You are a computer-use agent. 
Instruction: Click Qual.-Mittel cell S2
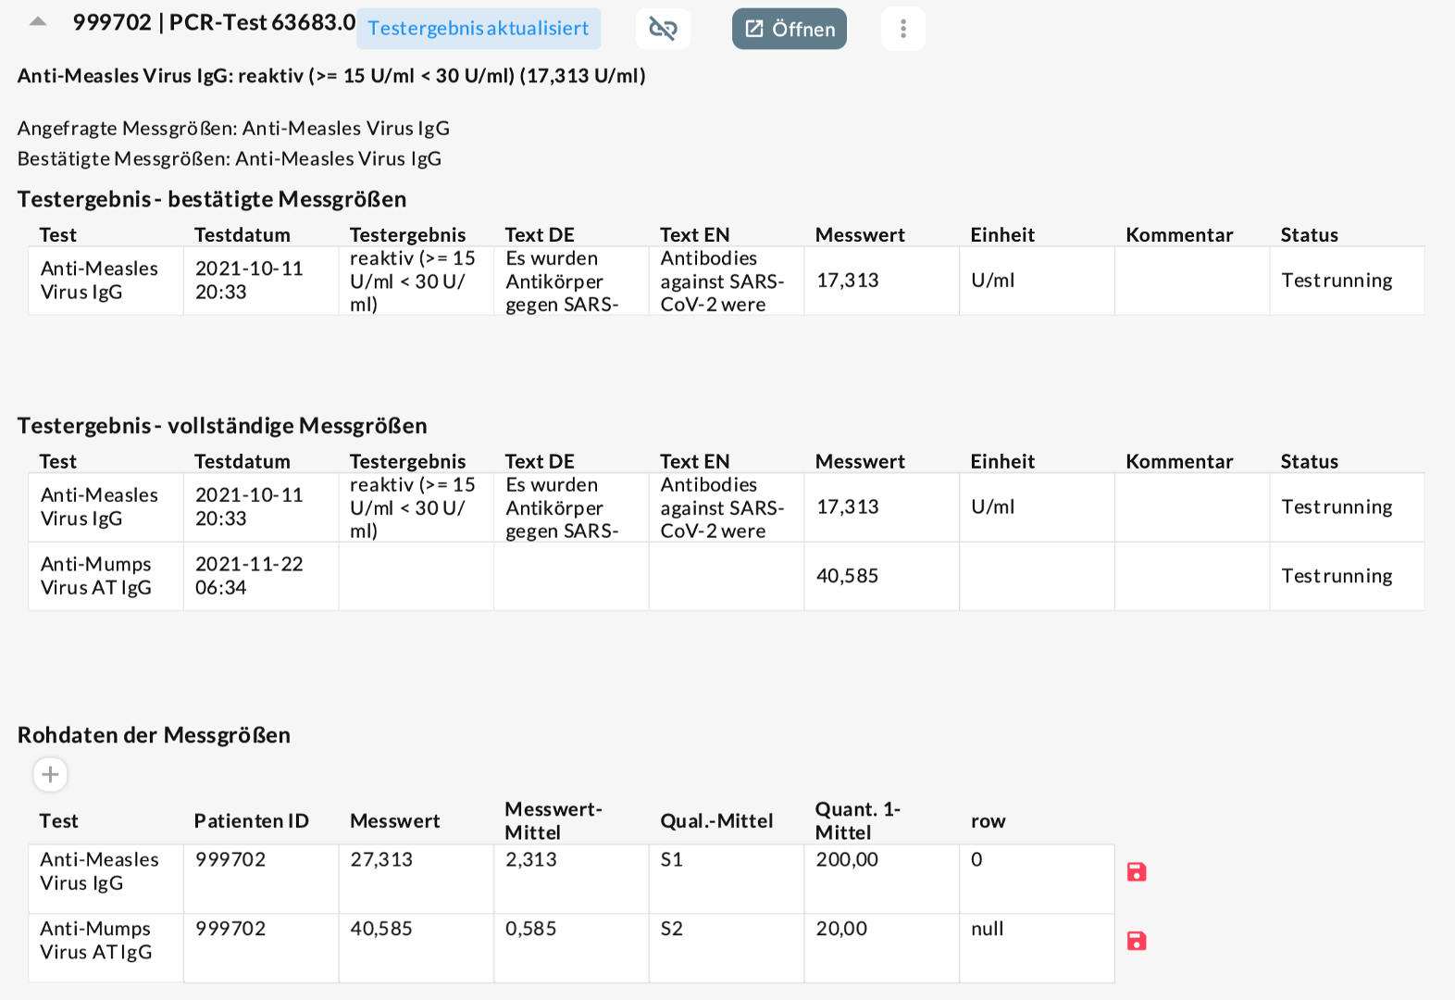672,929
